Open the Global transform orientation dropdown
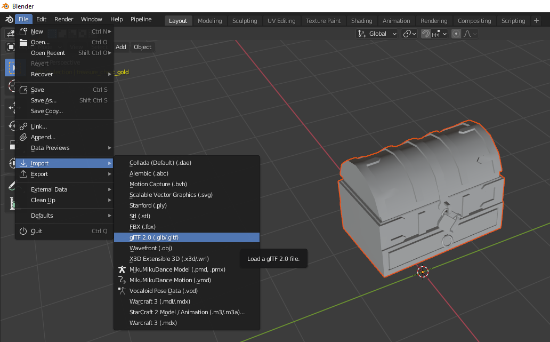Viewport: 550px width, 342px height. pyautogui.click(x=377, y=34)
